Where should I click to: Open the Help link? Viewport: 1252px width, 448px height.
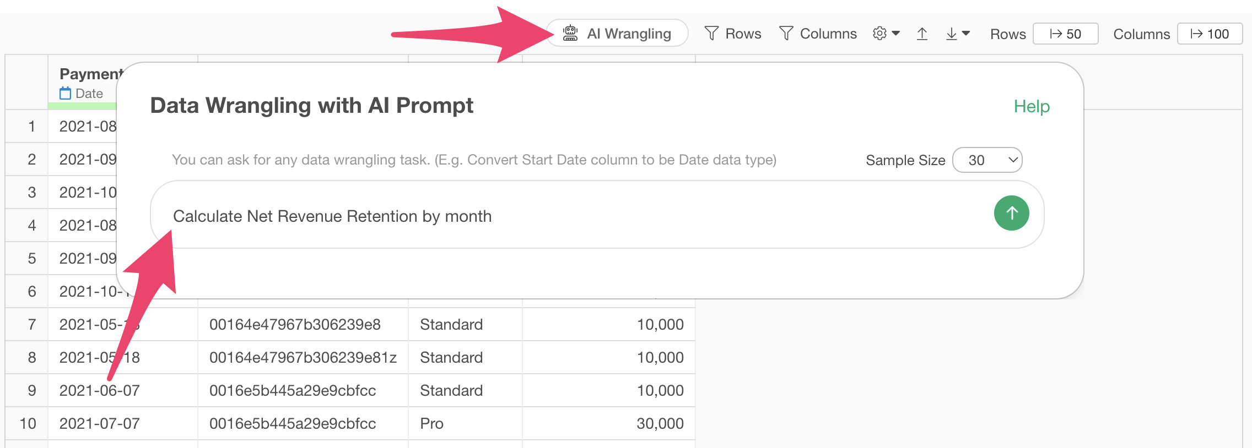[1032, 106]
